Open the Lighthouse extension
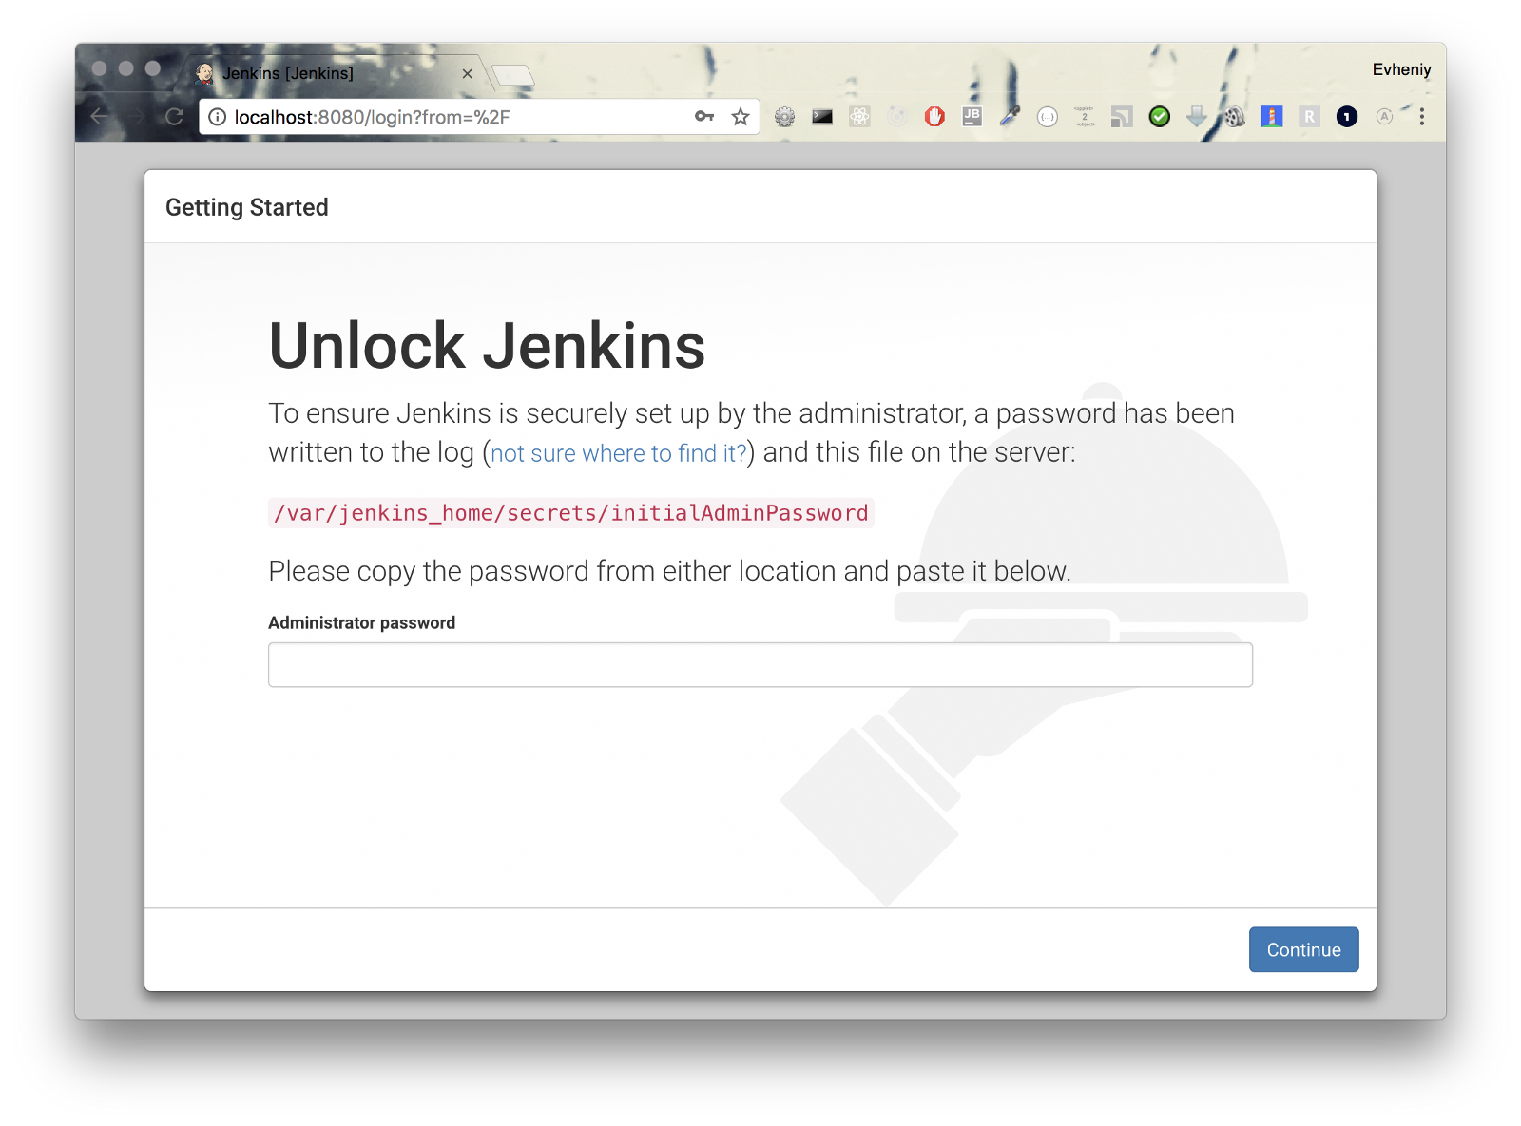 (1272, 117)
